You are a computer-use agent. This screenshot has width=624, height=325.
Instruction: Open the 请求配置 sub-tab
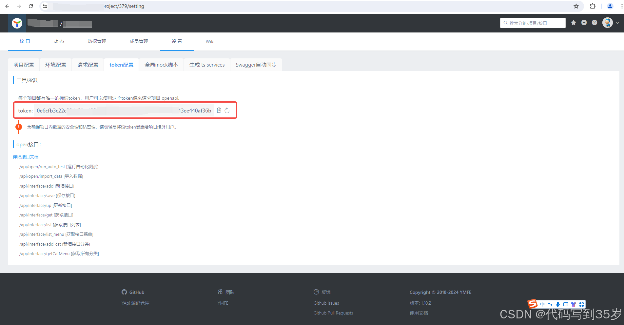click(88, 65)
